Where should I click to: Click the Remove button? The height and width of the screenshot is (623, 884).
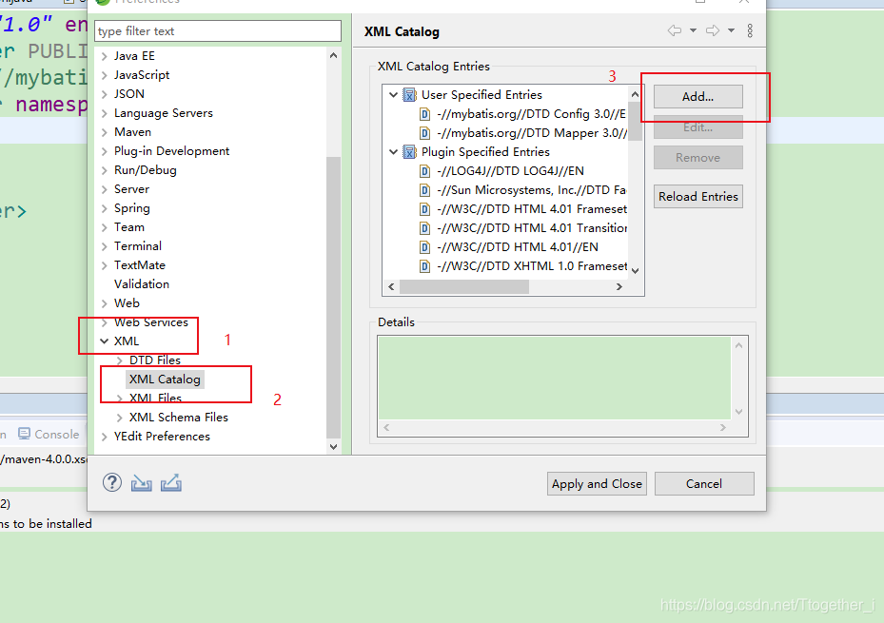click(697, 158)
